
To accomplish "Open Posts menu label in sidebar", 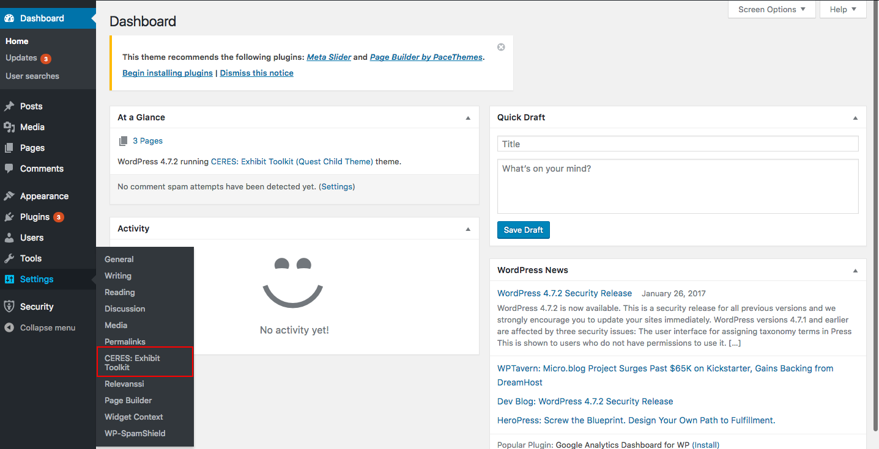I will point(31,106).
